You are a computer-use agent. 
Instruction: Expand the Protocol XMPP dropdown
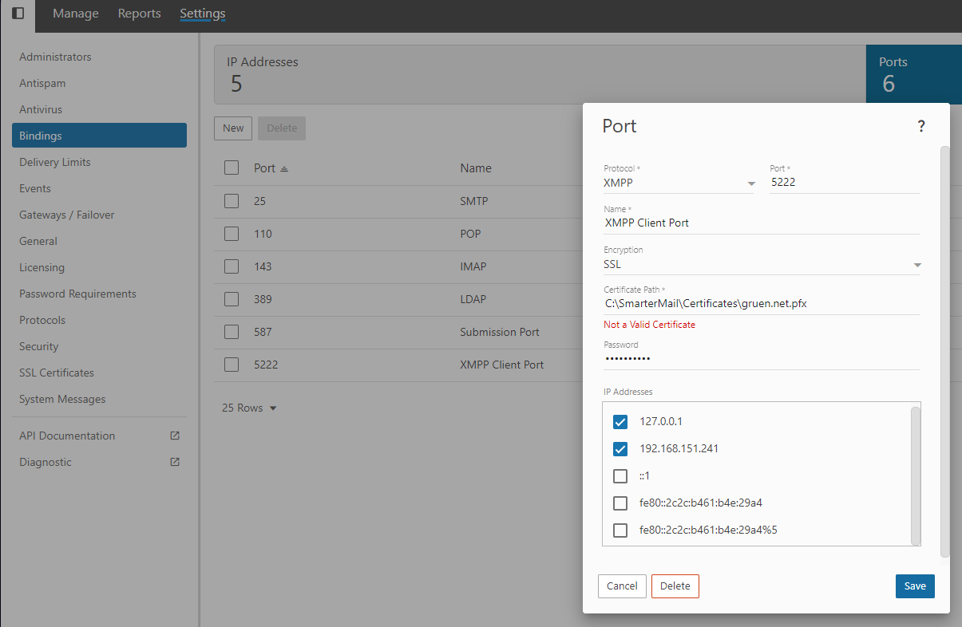(750, 183)
